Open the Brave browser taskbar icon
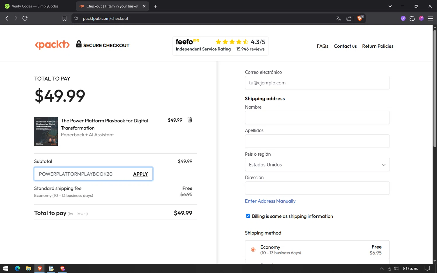The image size is (437, 273). [x=40, y=268]
